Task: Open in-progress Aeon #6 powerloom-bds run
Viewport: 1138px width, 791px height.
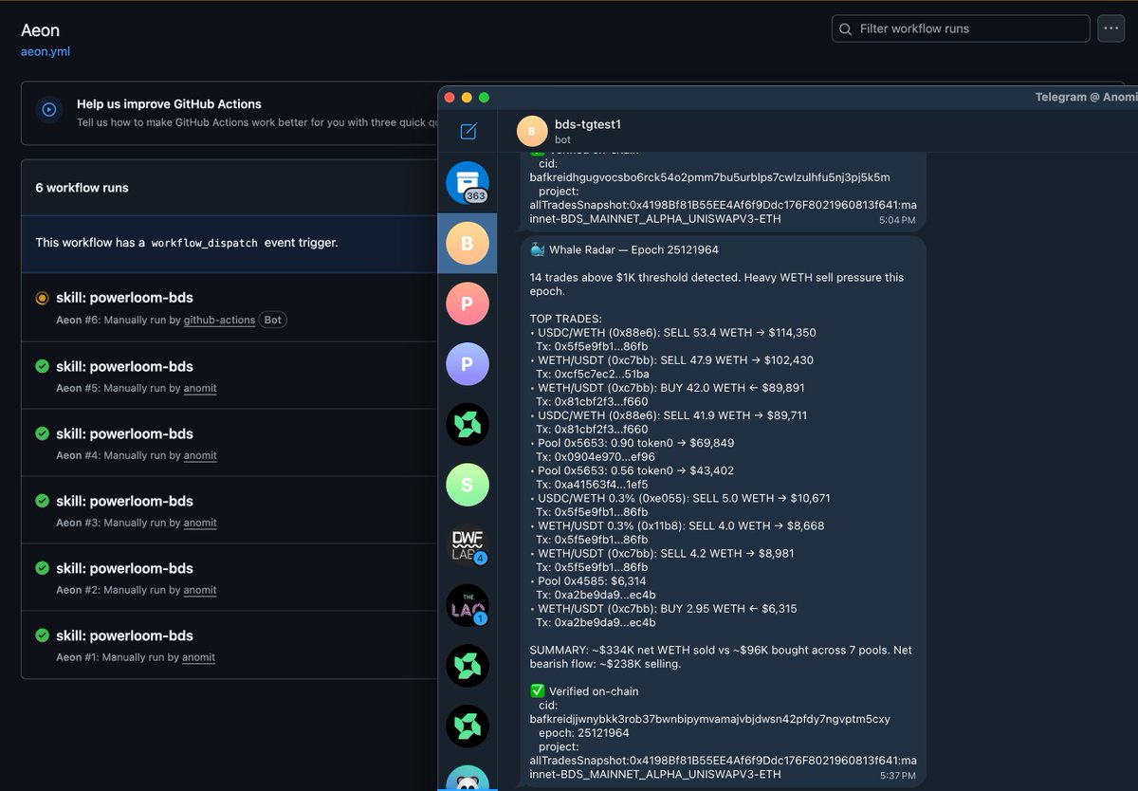Action: [x=124, y=298]
